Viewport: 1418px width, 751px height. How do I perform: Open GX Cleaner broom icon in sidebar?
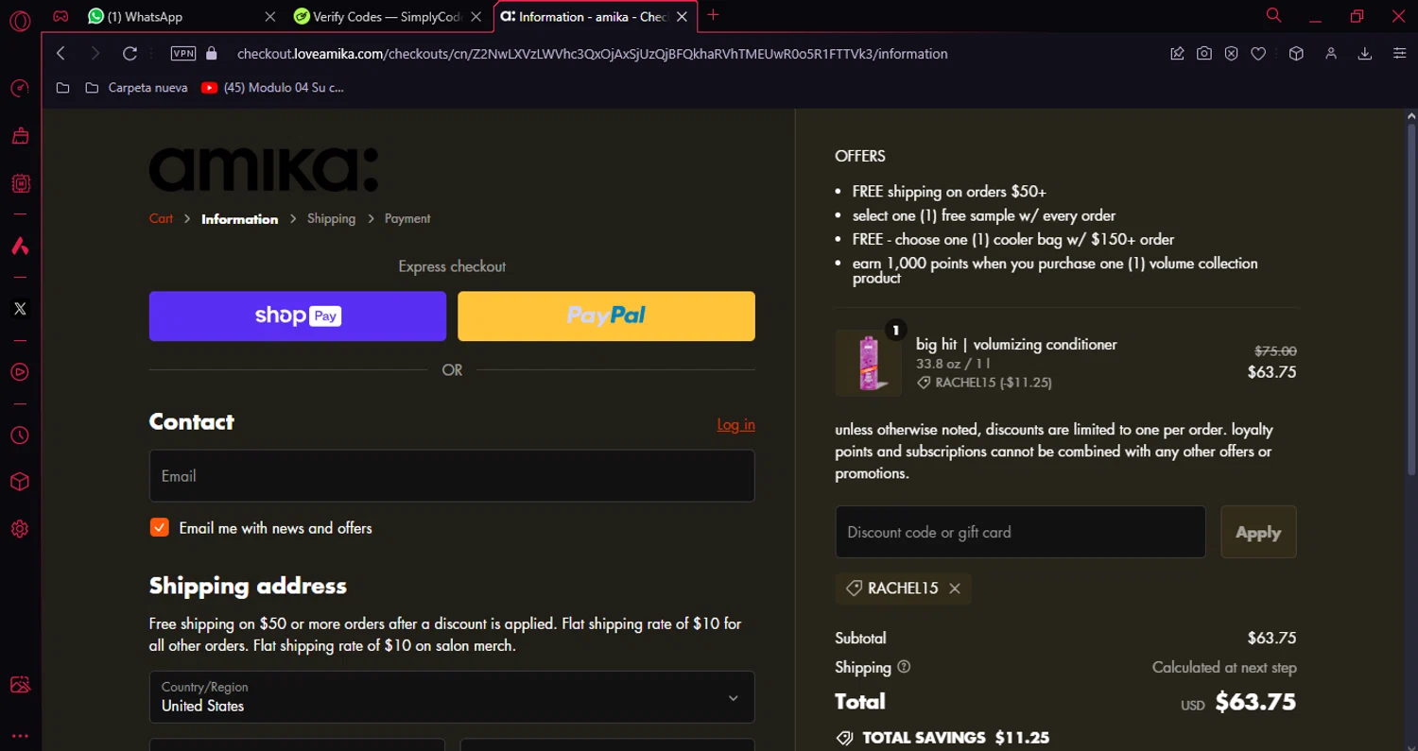20,136
